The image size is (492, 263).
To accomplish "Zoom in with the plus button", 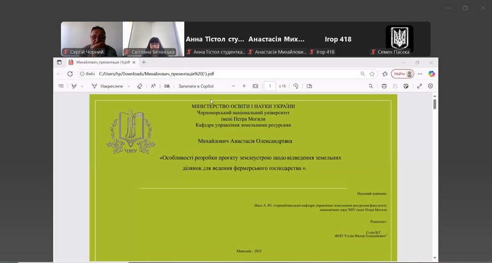I will click(244, 86).
